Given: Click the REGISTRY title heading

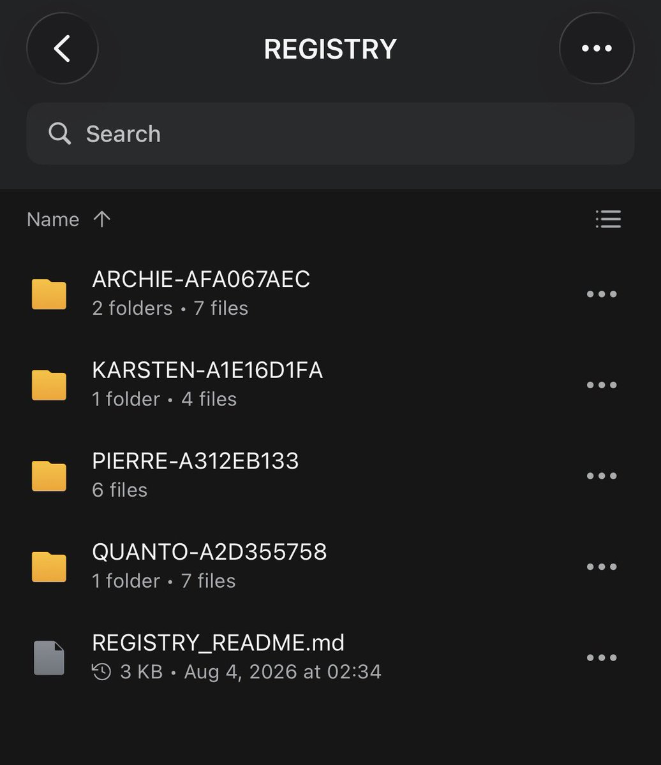Looking at the screenshot, I should (330, 49).
